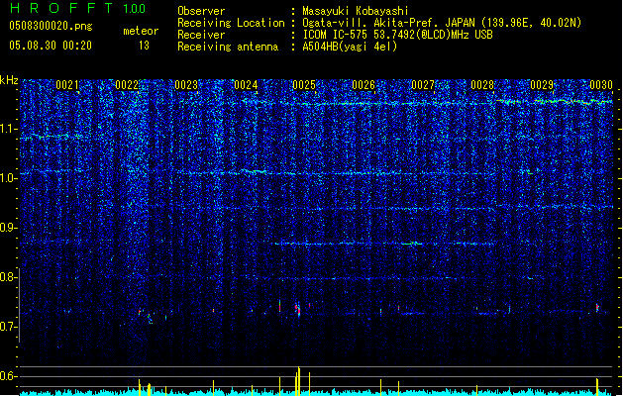
Task: Click the 1.1 frequency axis label
Action: click(x=8, y=129)
